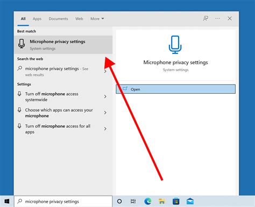Viewport: 255px width, 207px height.
Task: Expand the More dropdown
Action: pyautogui.click(x=97, y=19)
